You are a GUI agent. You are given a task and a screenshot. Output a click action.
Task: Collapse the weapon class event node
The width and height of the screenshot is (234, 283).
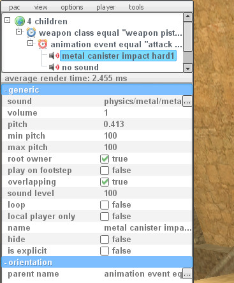click(19, 32)
